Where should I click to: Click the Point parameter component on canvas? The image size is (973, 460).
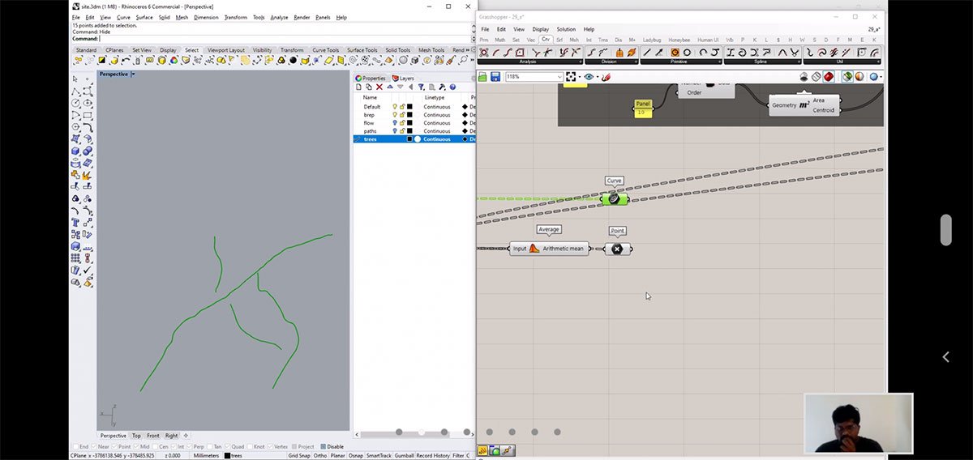click(617, 249)
